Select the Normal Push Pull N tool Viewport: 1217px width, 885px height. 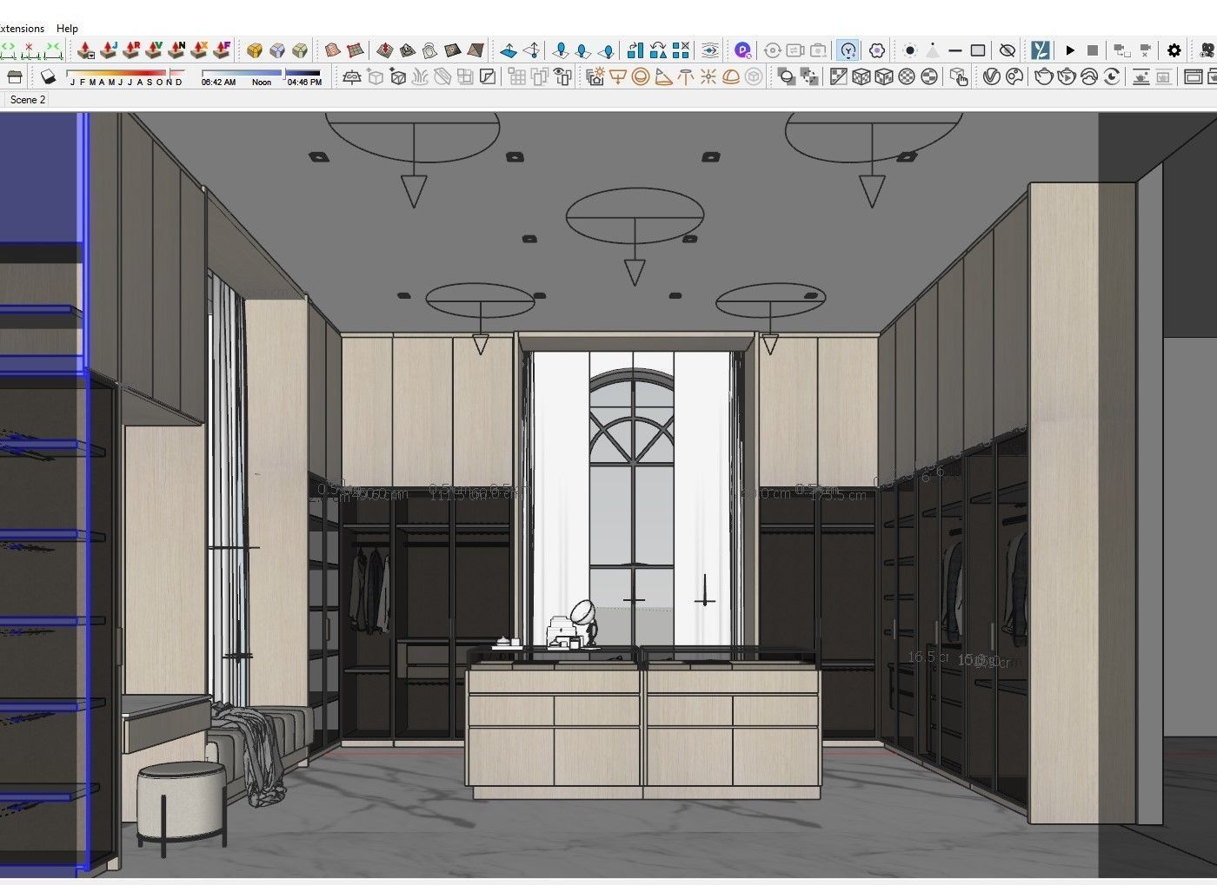pyautogui.click(x=176, y=50)
